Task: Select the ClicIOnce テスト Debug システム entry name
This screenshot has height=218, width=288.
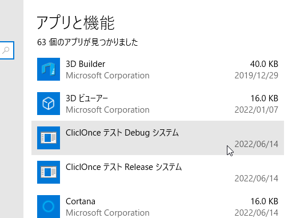Action: 122,133
